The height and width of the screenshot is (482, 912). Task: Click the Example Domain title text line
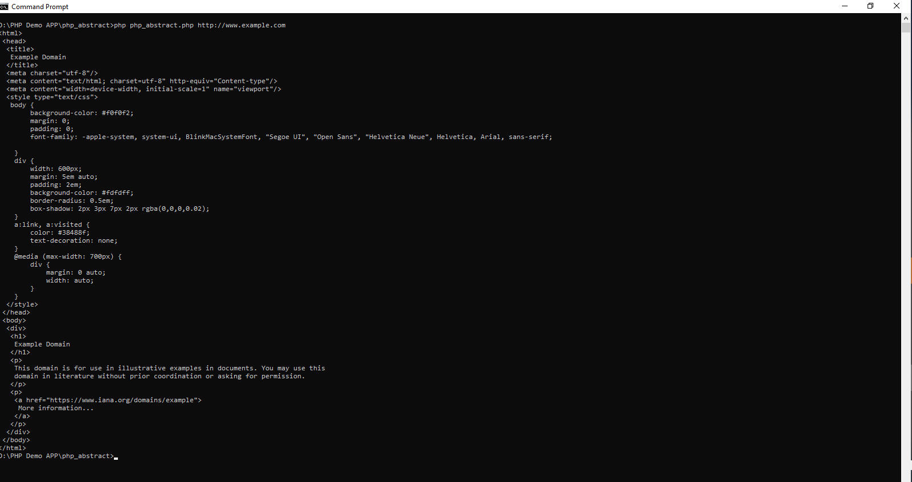click(38, 57)
